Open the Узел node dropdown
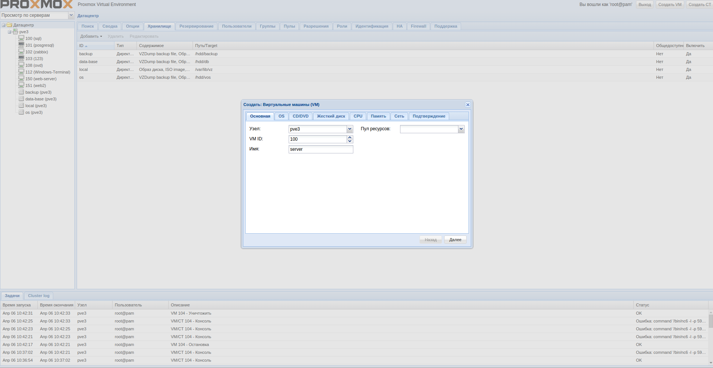The image size is (713, 368). 350,129
